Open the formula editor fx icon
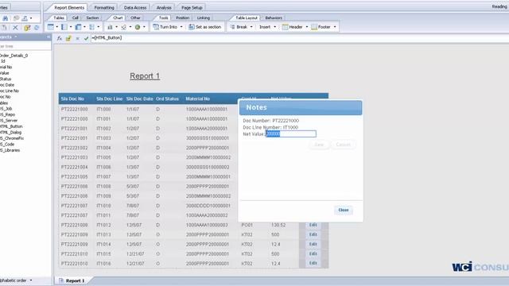Image resolution: width=509 pixels, height=286 pixels. coord(60,38)
